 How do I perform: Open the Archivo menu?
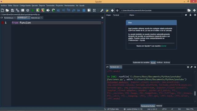[4, 6]
